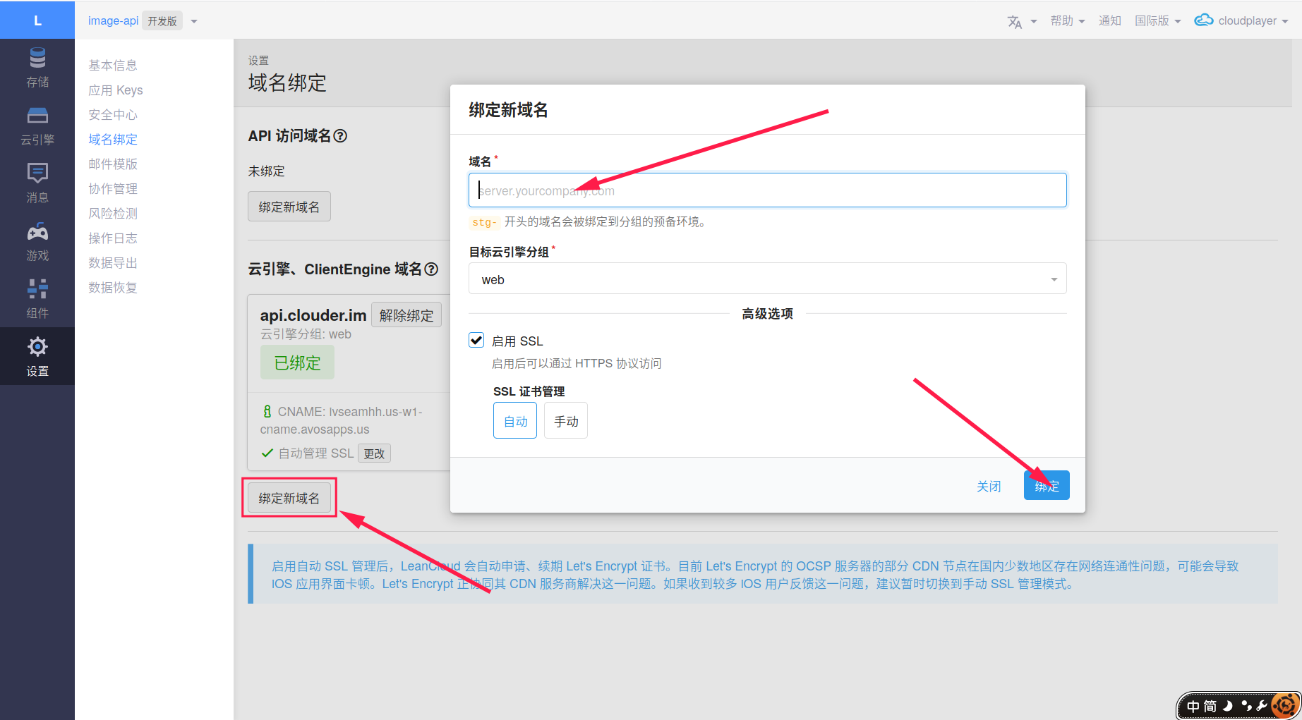Image resolution: width=1302 pixels, height=720 pixels.
Task: Expand the 目标云引擎分组 web dropdown
Action: click(x=767, y=279)
